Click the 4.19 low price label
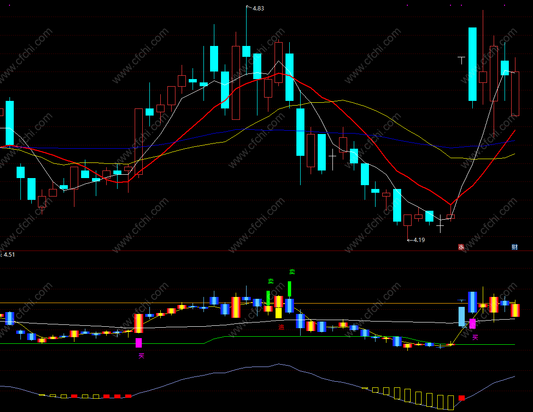533x412 pixels. pyautogui.click(x=419, y=240)
